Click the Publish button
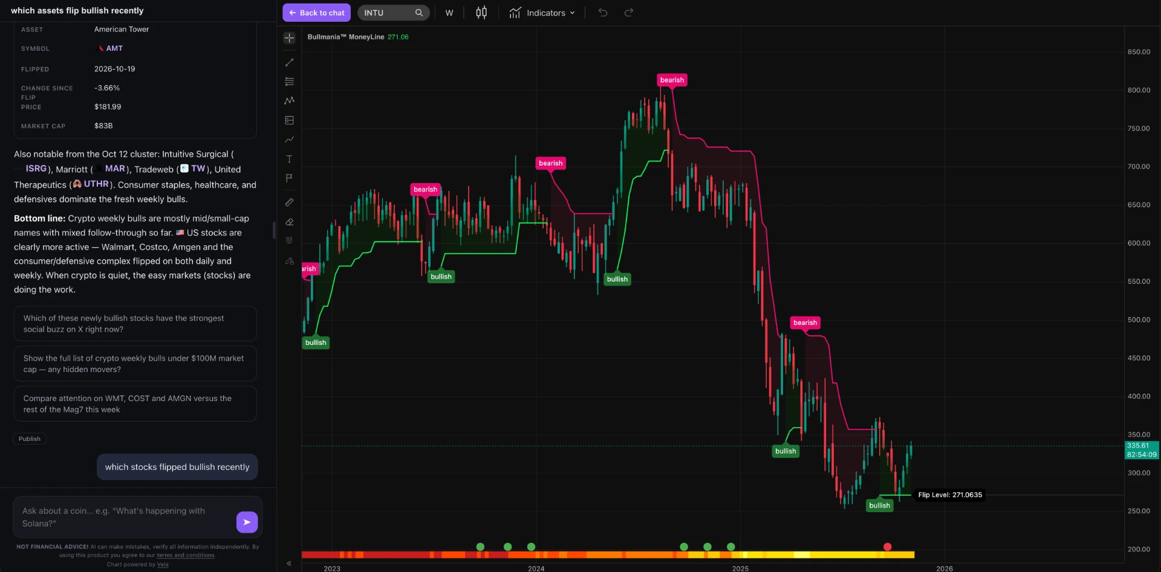This screenshot has height=572, width=1161. (30, 439)
